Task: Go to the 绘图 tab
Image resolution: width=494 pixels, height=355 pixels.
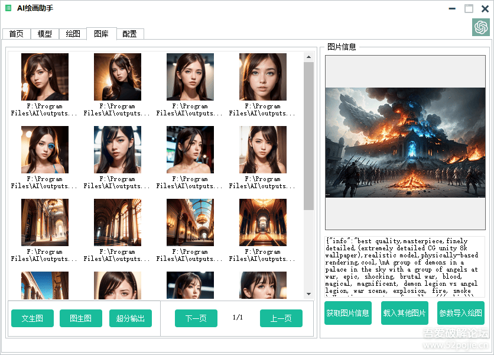Action: pyautogui.click(x=73, y=34)
